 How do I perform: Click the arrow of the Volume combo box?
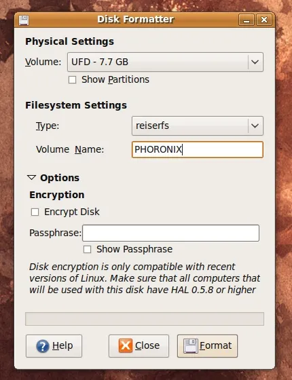pyautogui.click(x=255, y=62)
